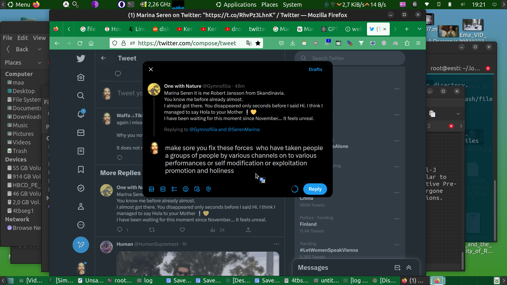
Task: Click the Twitter bird logo in sidebar
Action: click(x=81, y=59)
